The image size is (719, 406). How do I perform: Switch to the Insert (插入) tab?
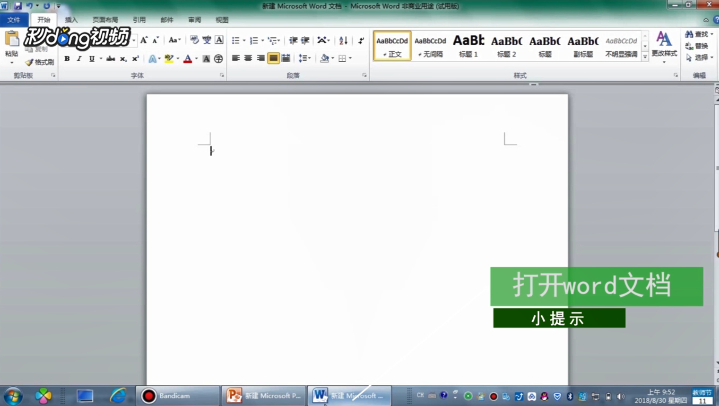(x=71, y=20)
